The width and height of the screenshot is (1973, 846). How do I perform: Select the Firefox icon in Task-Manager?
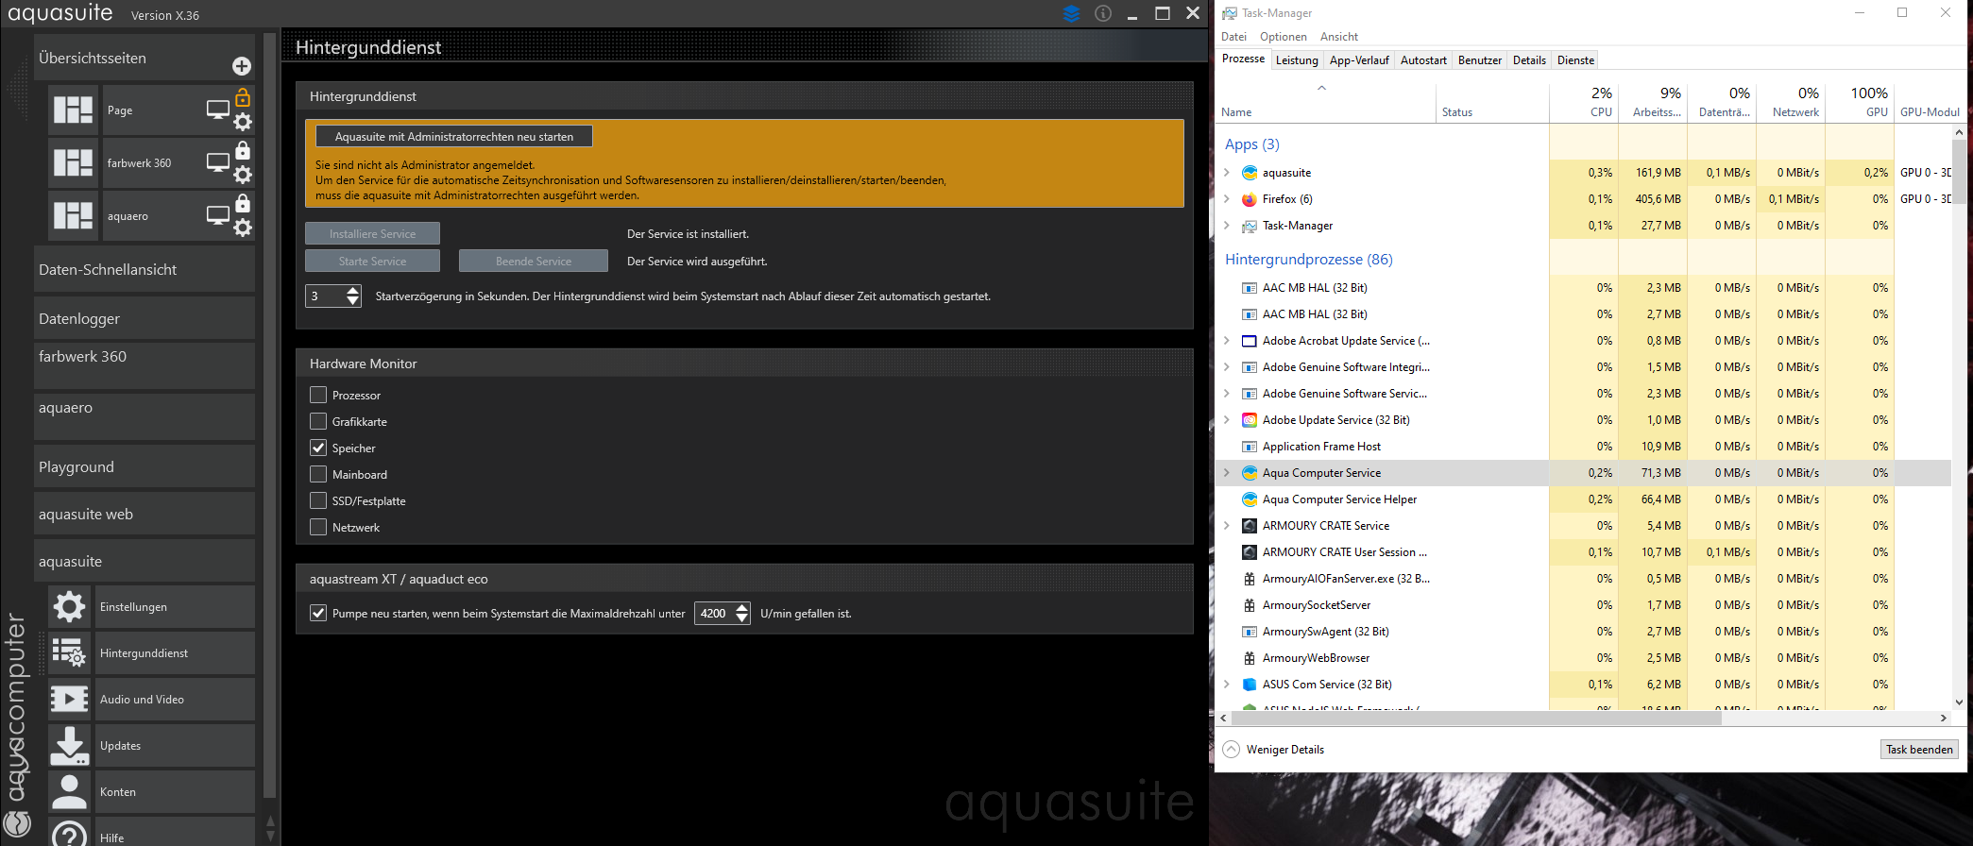[x=1250, y=199]
